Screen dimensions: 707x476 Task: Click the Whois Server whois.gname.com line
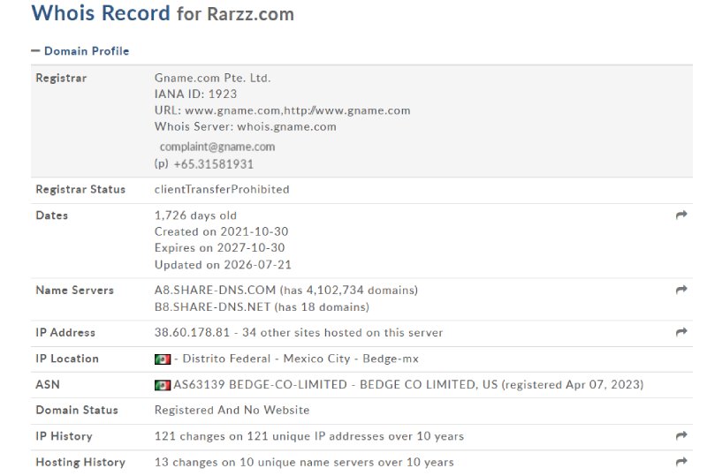point(246,126)
